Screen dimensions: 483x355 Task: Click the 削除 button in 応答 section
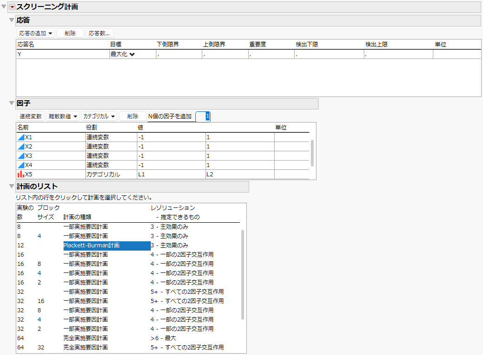tap(70, 33)
